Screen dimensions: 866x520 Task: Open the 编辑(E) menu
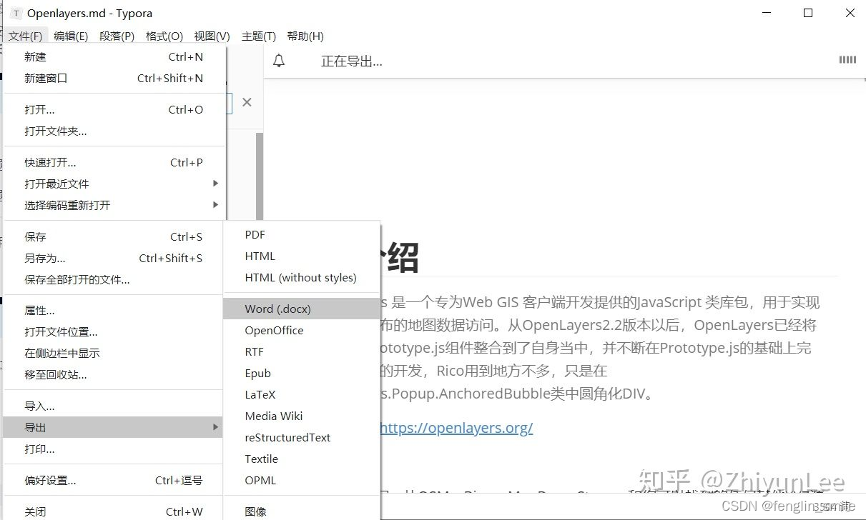[x=71, y=36]
